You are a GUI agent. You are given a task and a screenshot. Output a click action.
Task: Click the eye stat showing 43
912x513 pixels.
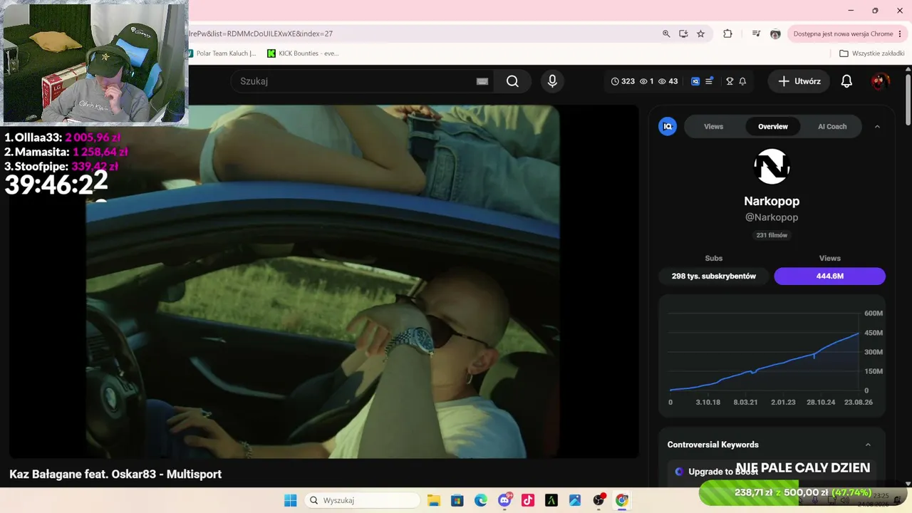point(668,81)
